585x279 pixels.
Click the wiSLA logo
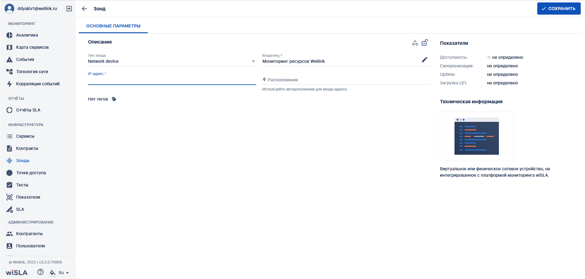pyautogui.click(x=17, y=273)
